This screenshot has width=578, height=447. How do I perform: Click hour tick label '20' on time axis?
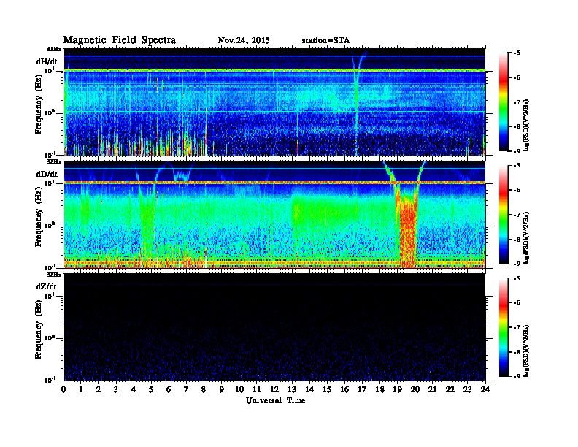415,389
